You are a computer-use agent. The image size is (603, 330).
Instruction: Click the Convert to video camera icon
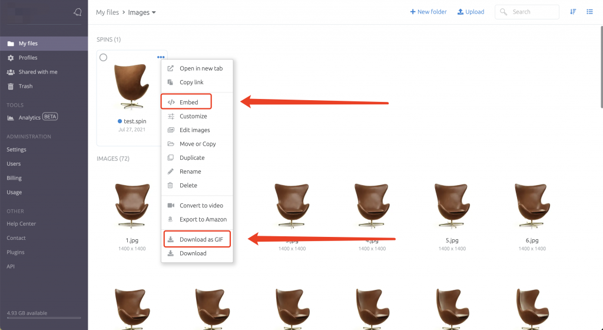pyautogui.click(x=171, y=206)
